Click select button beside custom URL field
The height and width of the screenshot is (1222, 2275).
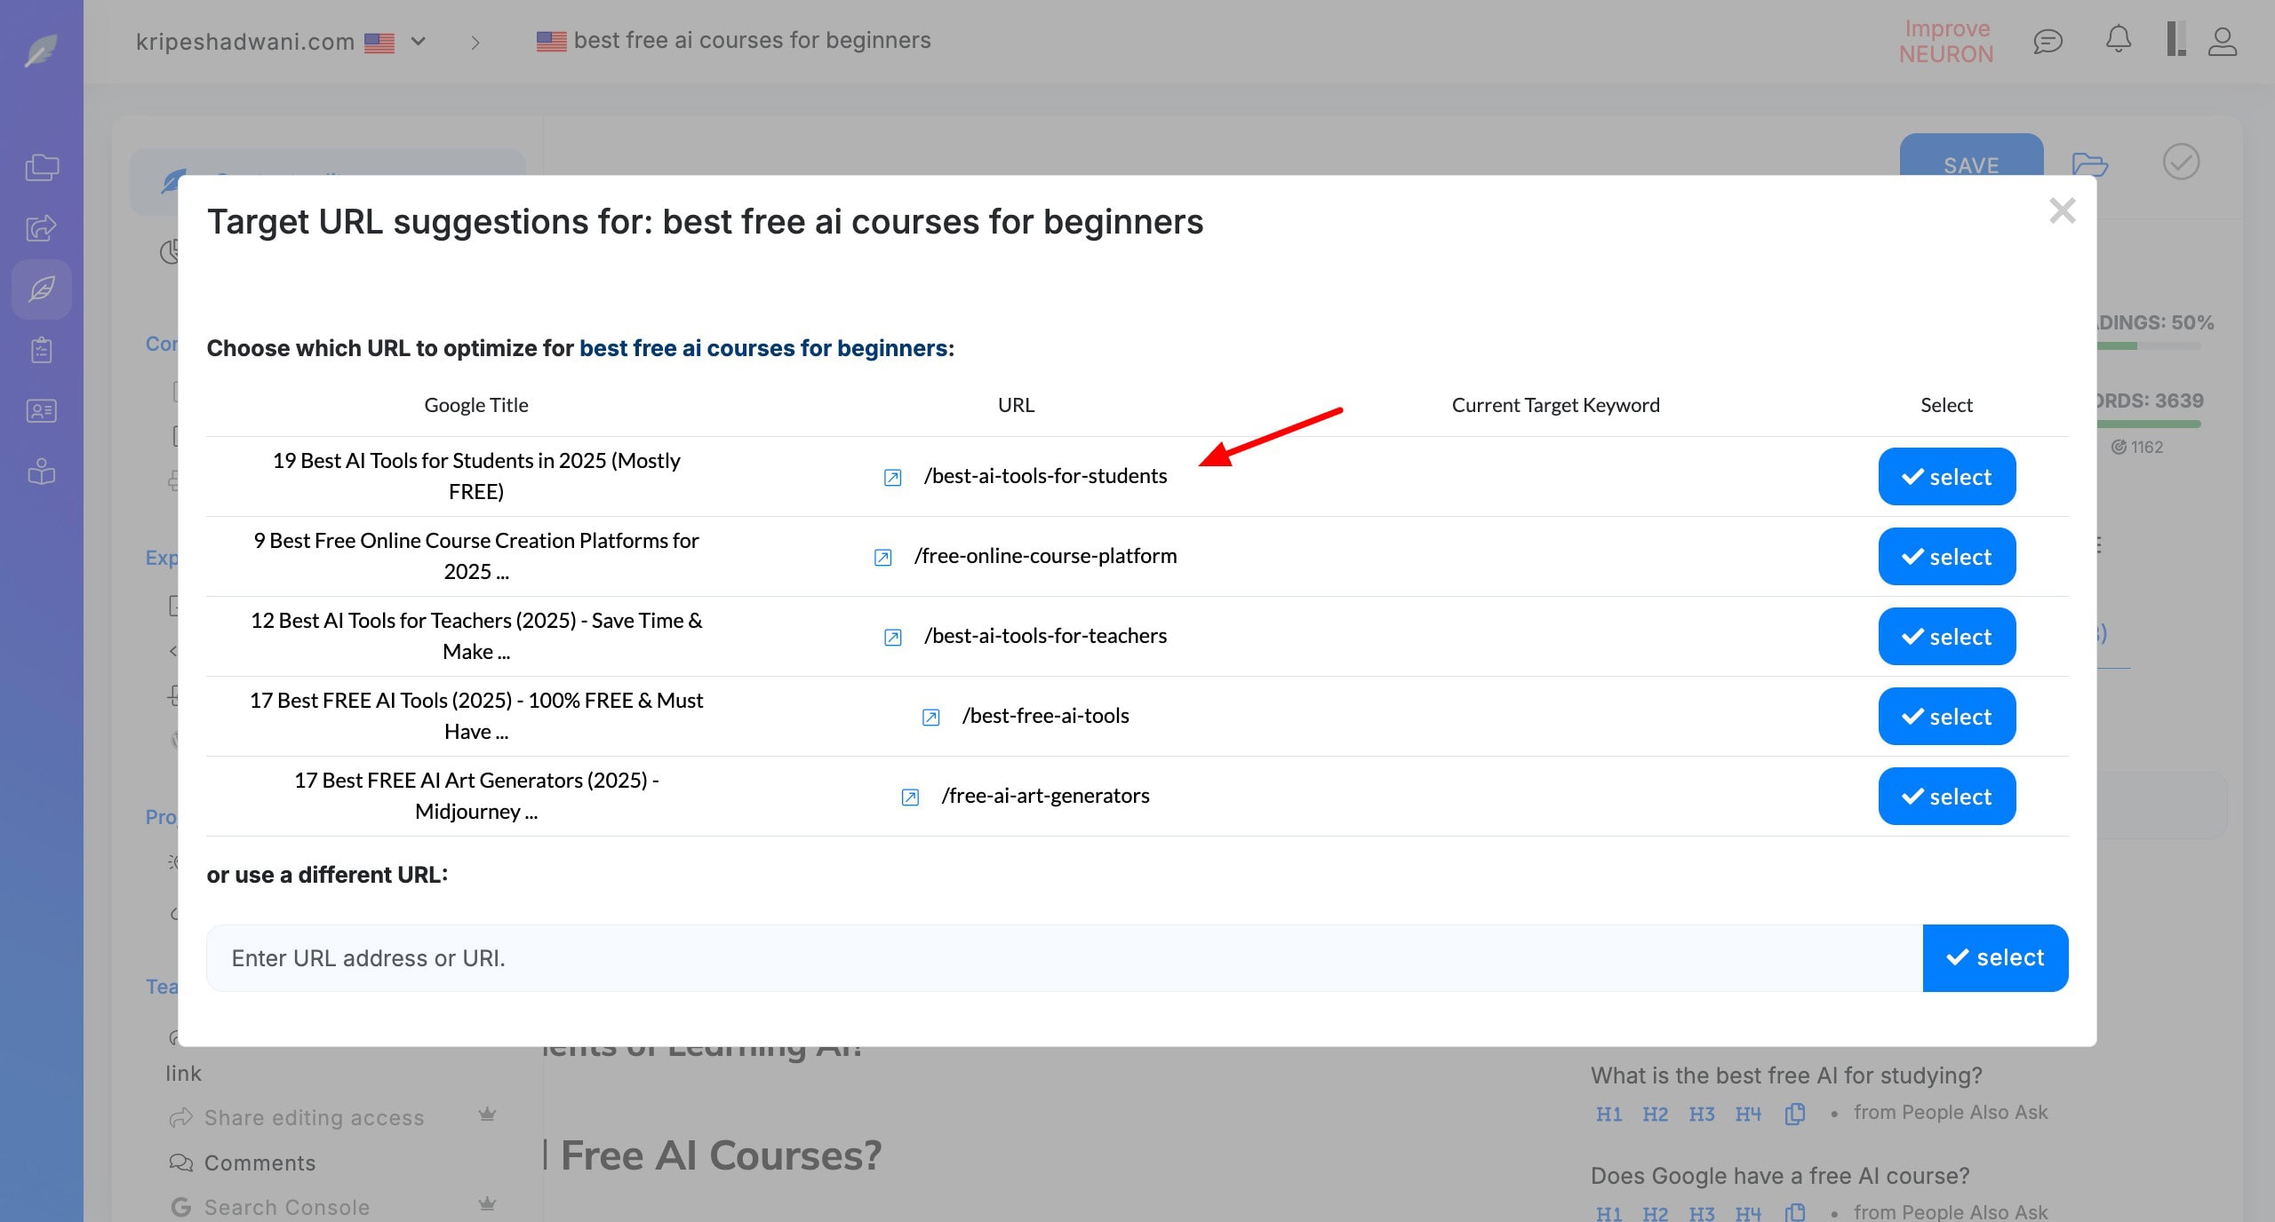tap(1995, 958)
